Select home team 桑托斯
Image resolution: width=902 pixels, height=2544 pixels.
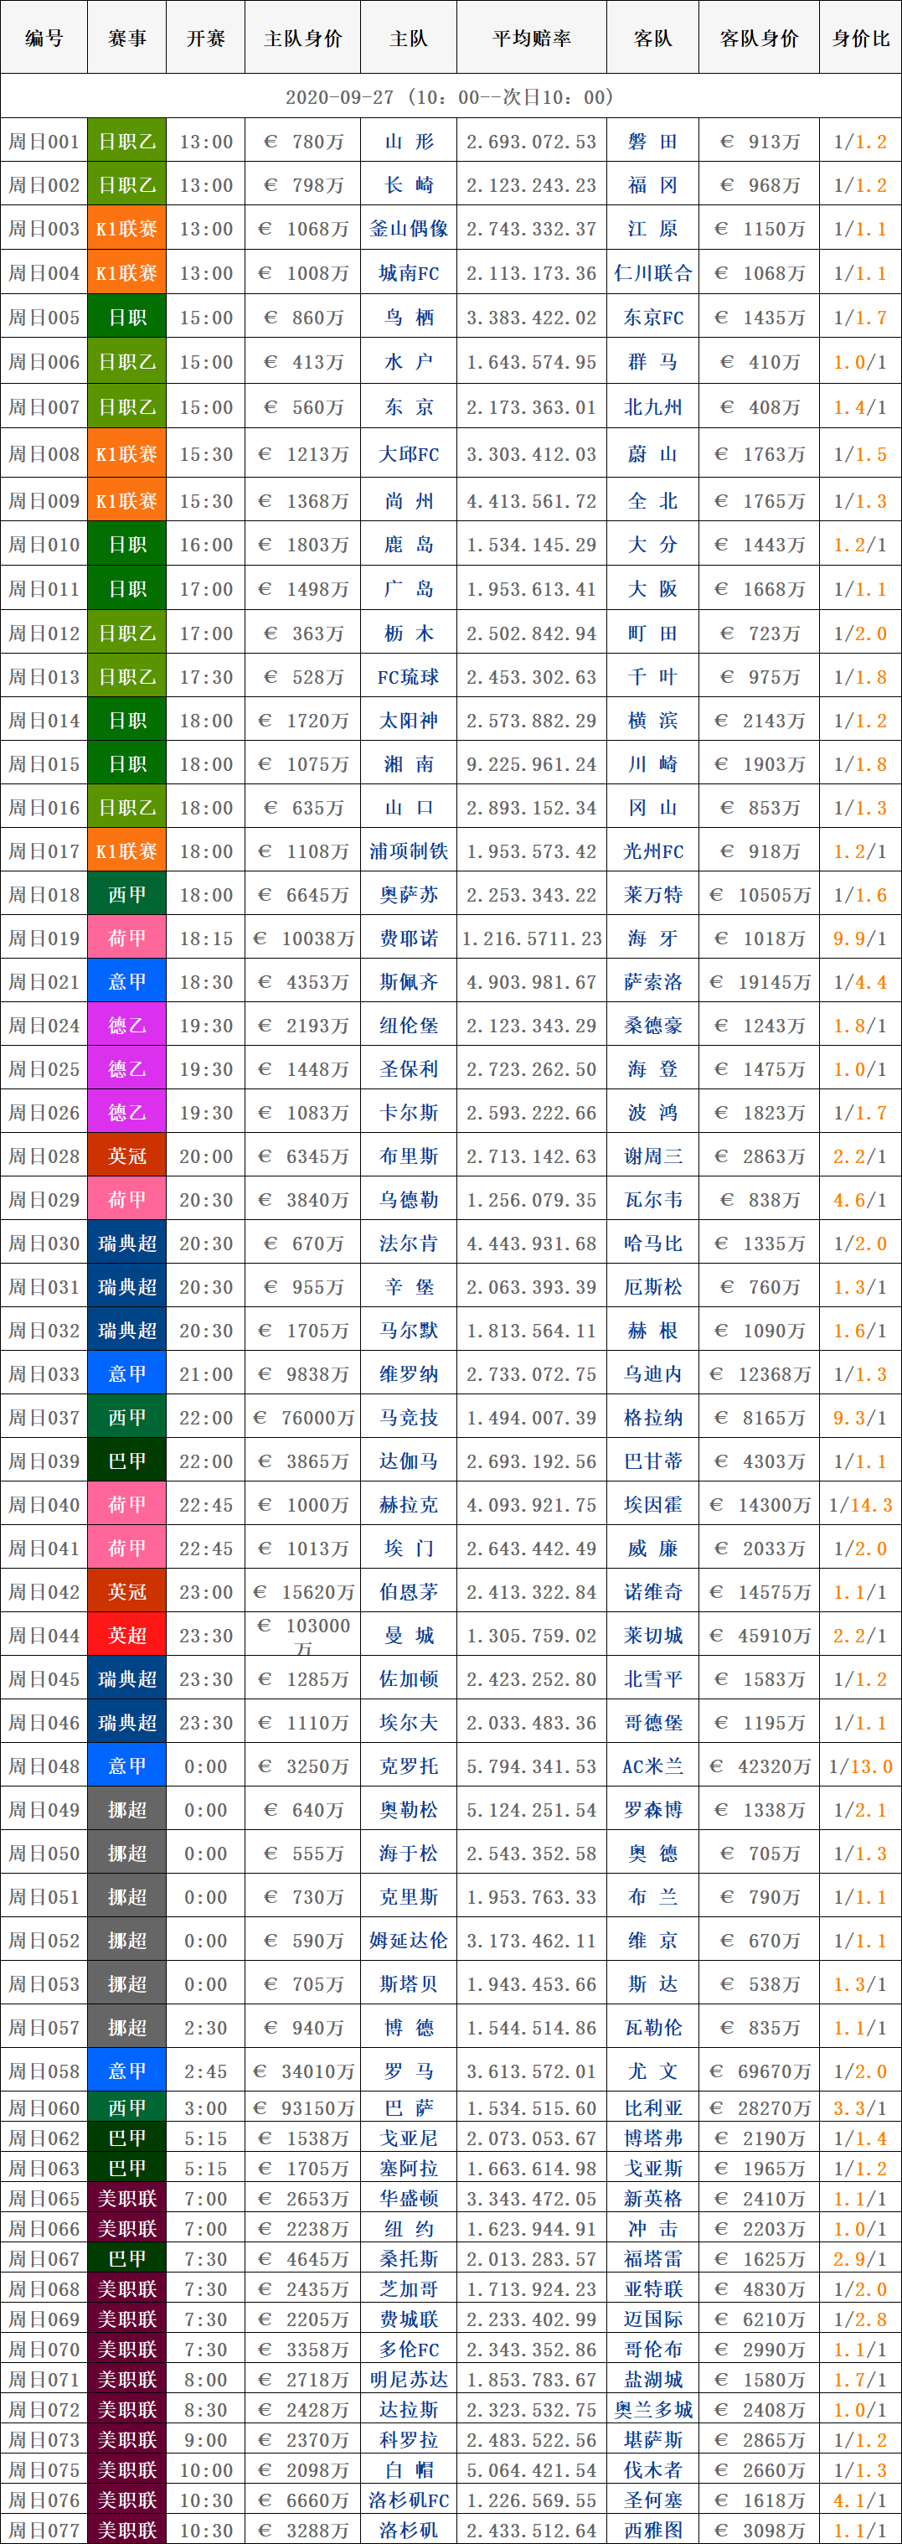coord(409,2258)
